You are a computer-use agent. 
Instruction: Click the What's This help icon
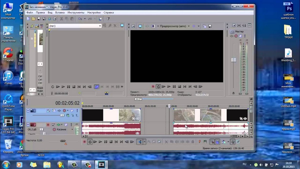[108, 19]
